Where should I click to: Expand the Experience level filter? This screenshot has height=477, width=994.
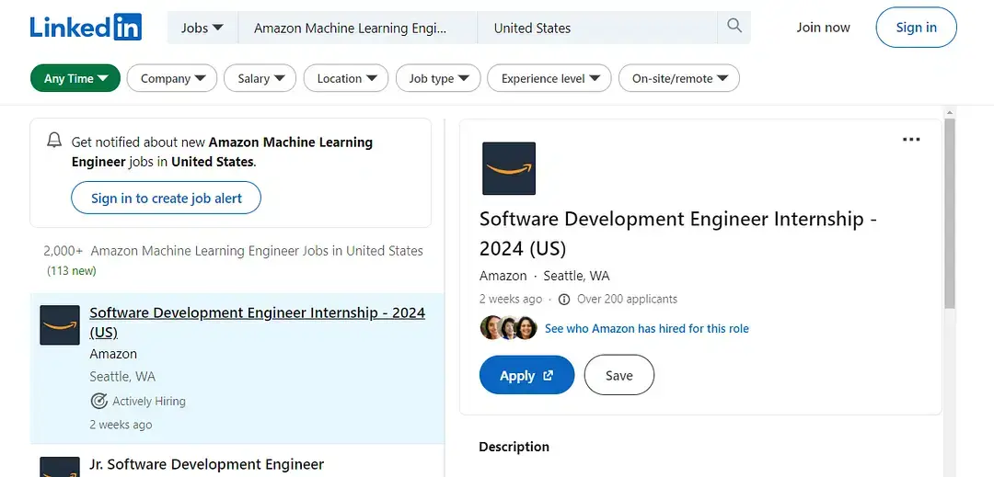click(549, 78)
